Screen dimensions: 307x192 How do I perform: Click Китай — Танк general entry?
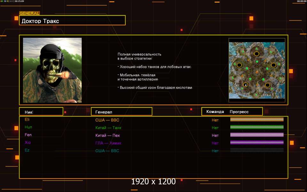click(108, 128)
